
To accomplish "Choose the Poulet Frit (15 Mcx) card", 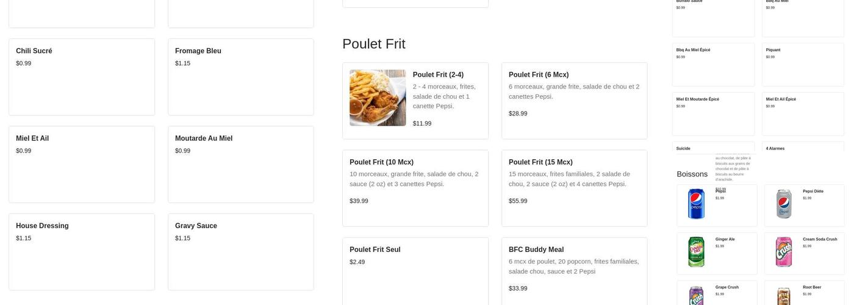I will click(x=574, y=188).
